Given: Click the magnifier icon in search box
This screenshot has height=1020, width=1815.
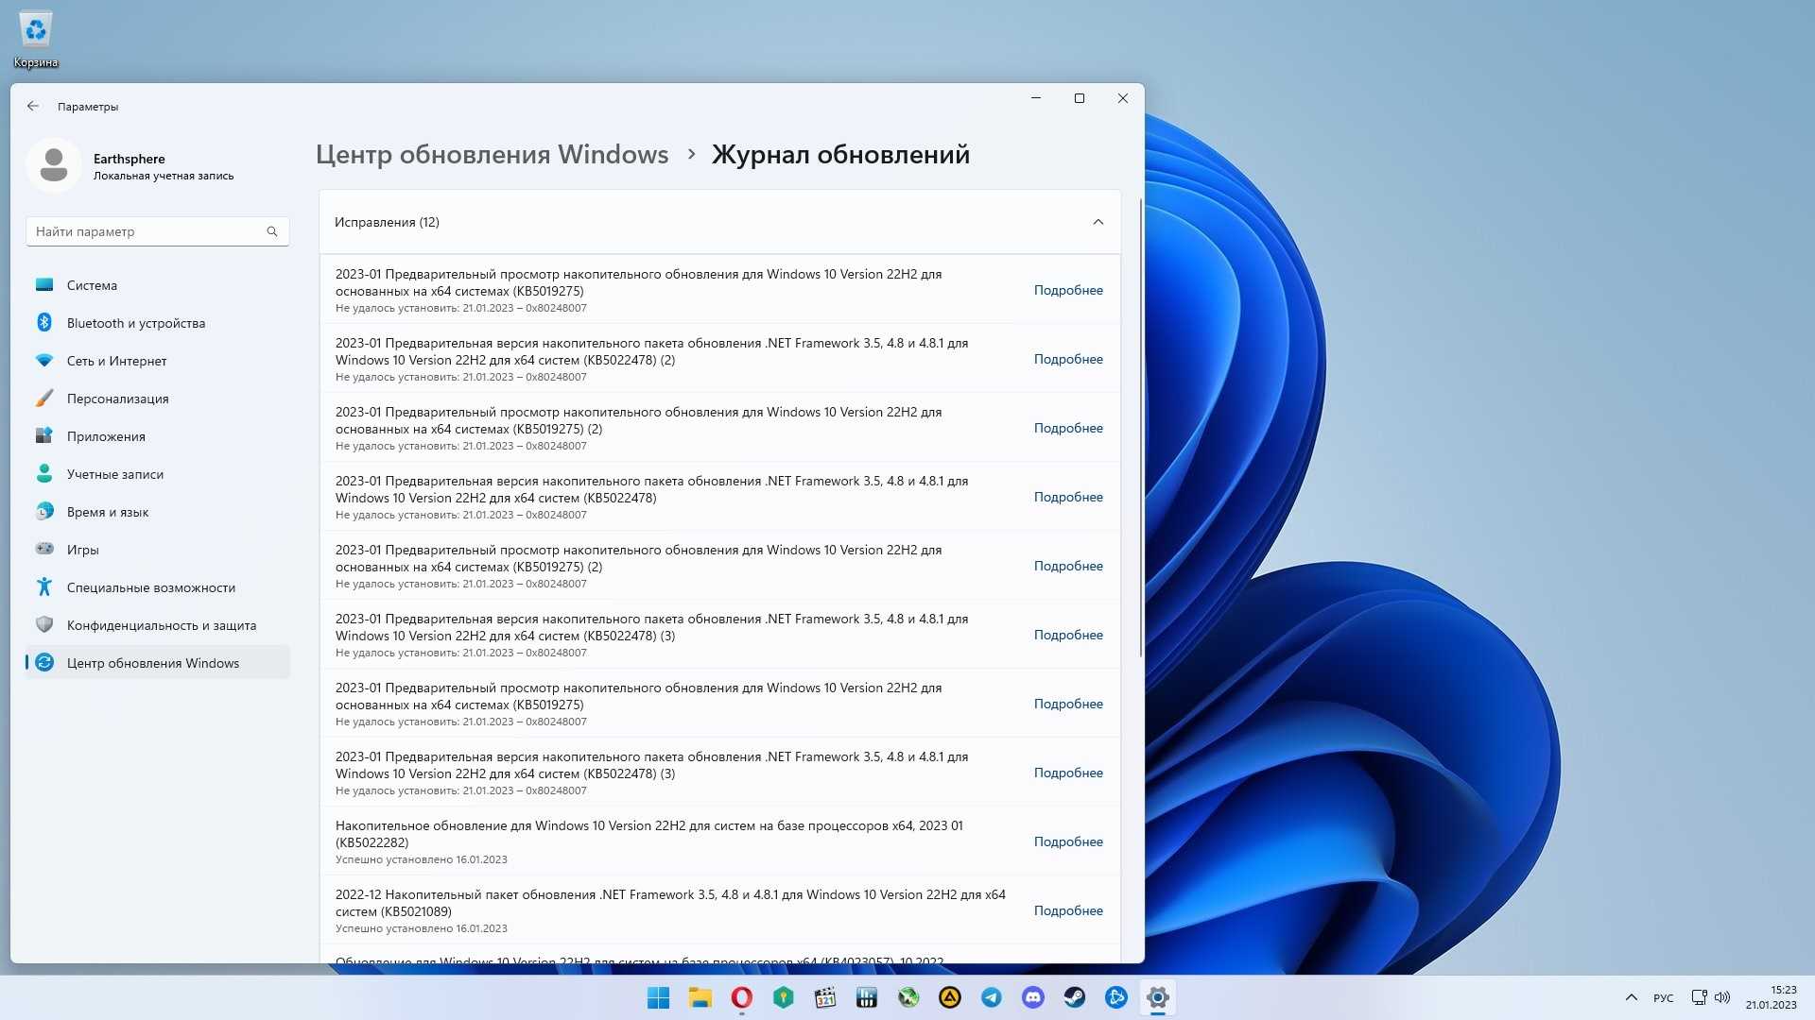Looking at the screenshot, I should tap(272, 231).
